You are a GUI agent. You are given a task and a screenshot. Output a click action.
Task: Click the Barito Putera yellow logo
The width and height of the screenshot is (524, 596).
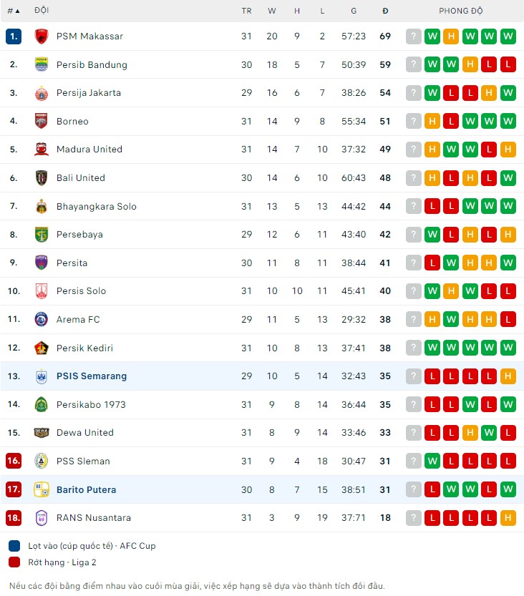click(x=42, y=489)
